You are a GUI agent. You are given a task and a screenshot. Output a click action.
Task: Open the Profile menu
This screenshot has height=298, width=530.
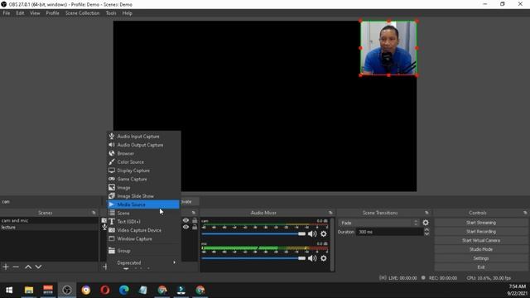pyautogui.click(x=52, y=13)
